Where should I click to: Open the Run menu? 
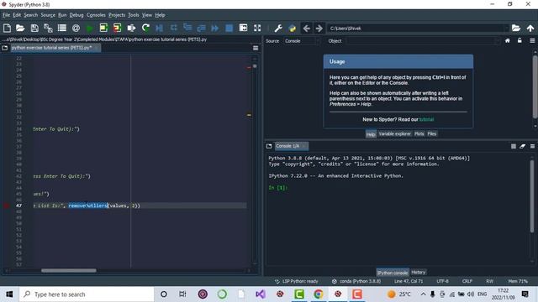click(x=62, y=15)
